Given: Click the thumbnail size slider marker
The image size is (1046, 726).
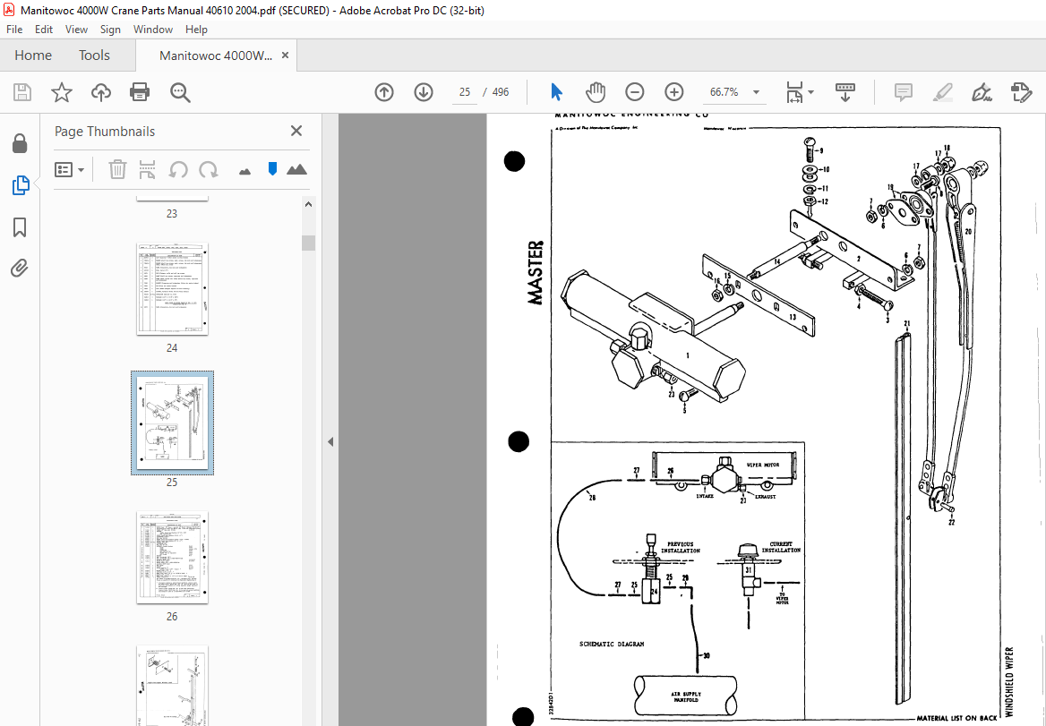Looking at the screenshot, I should pyautogui.click(x=272, y=168).
